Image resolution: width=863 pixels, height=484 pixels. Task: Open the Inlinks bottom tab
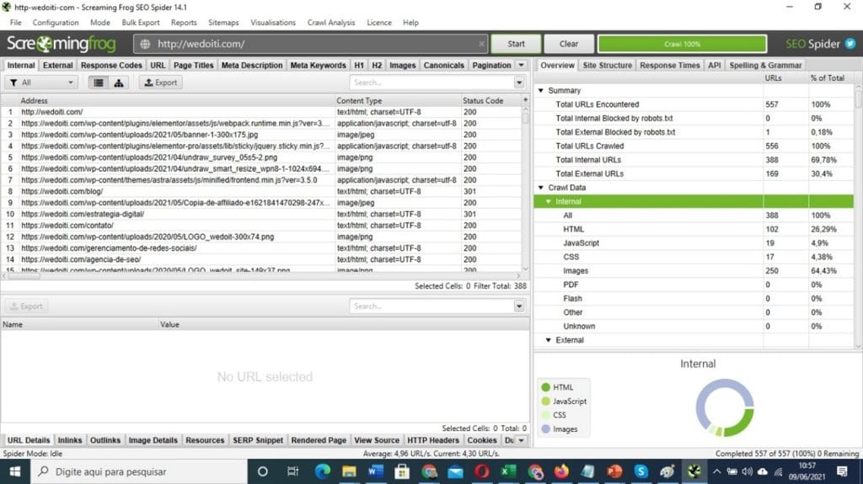pyautogui.click(x=69, y=440)
